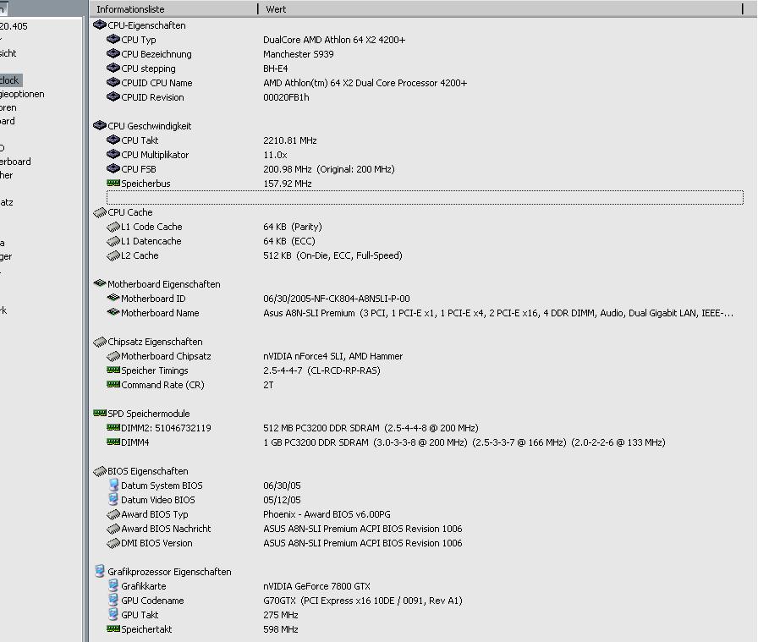Select the DMI BIOS Version row
Image resolution: width=758 pixels, height=642 pixels.
(x=157, y=543)
